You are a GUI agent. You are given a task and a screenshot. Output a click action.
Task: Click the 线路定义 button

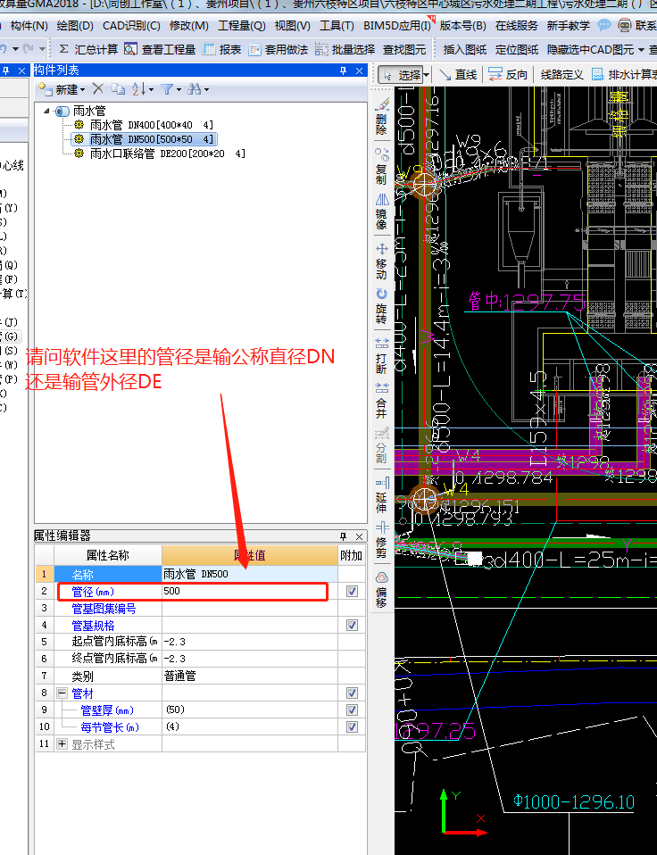pyautogui.click(x=561, y=75)
